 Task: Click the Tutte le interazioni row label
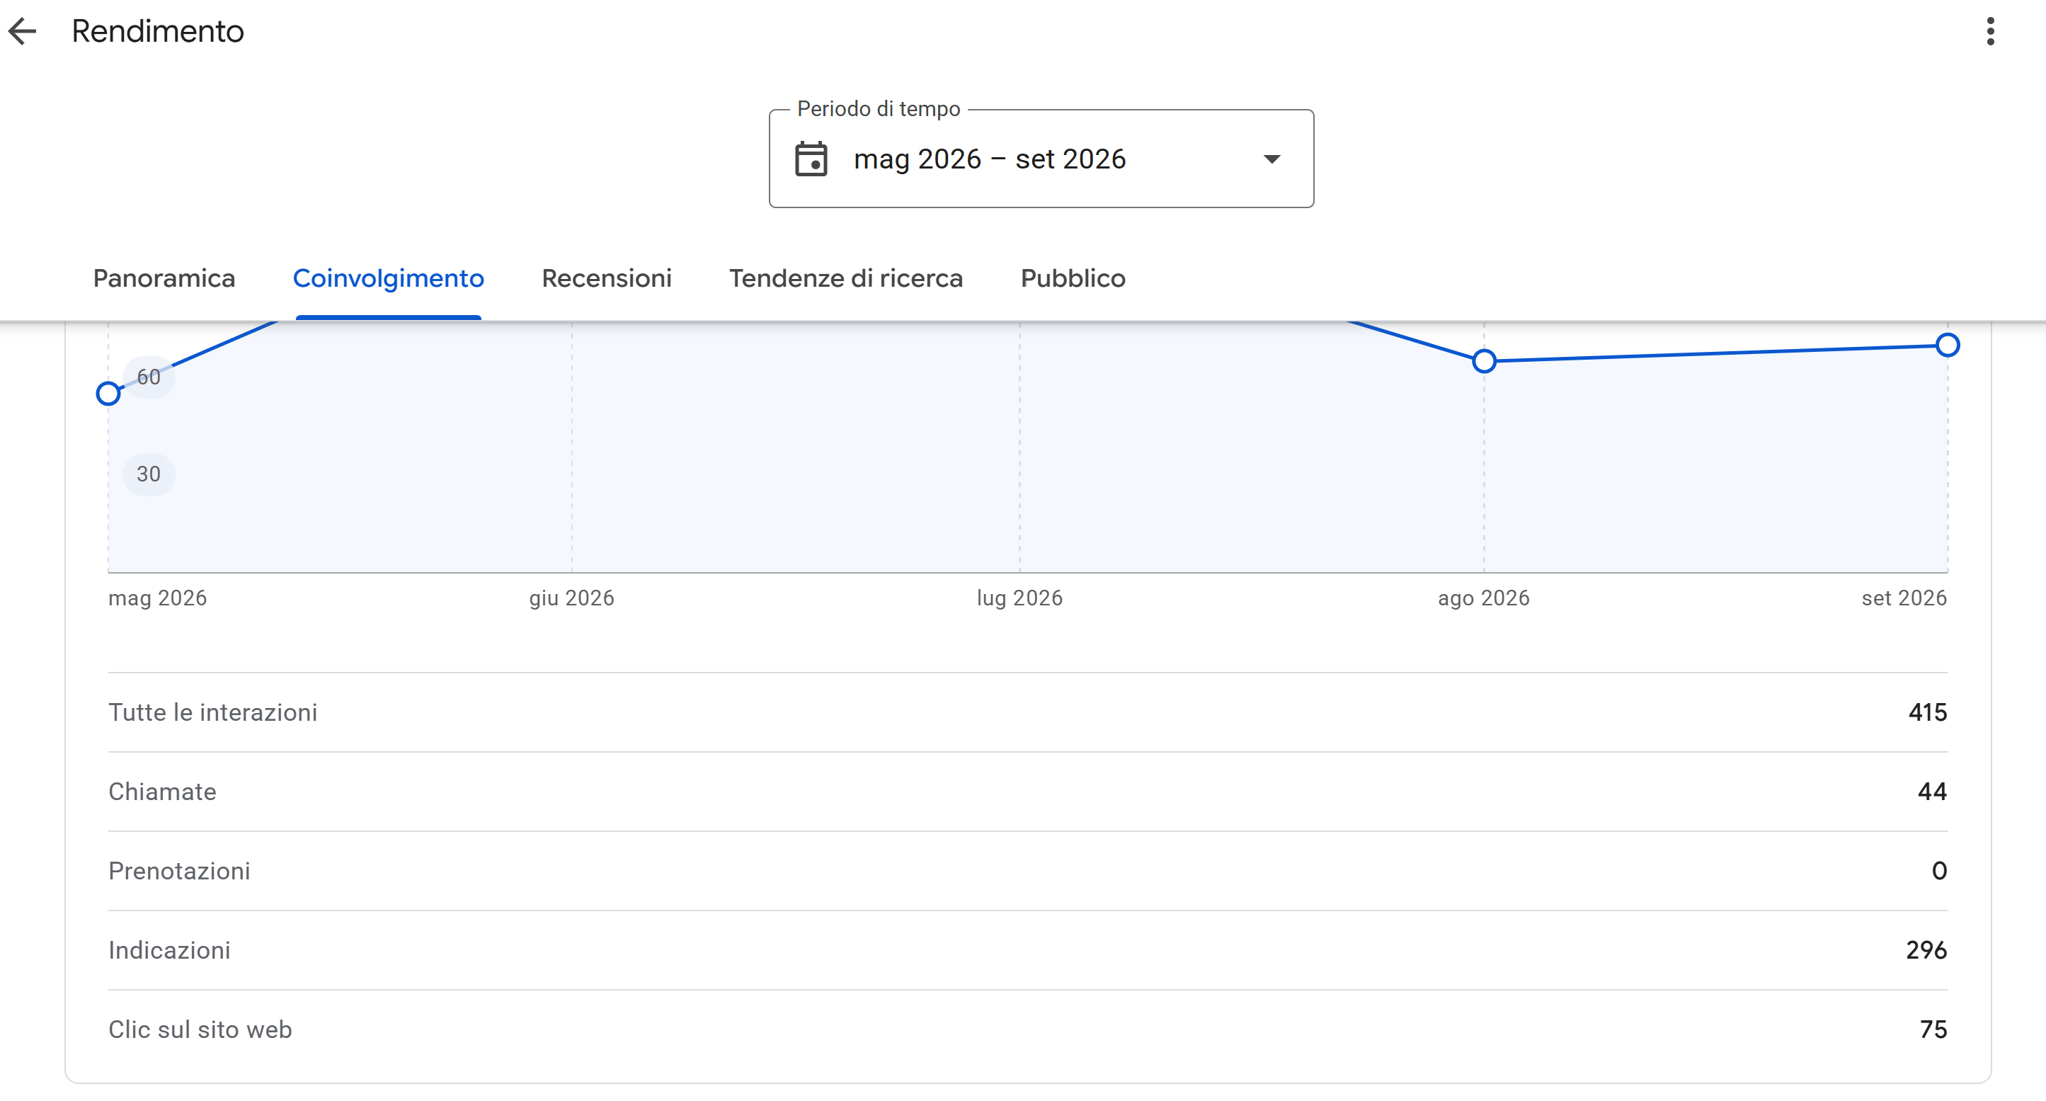click(x=213, y=712)
